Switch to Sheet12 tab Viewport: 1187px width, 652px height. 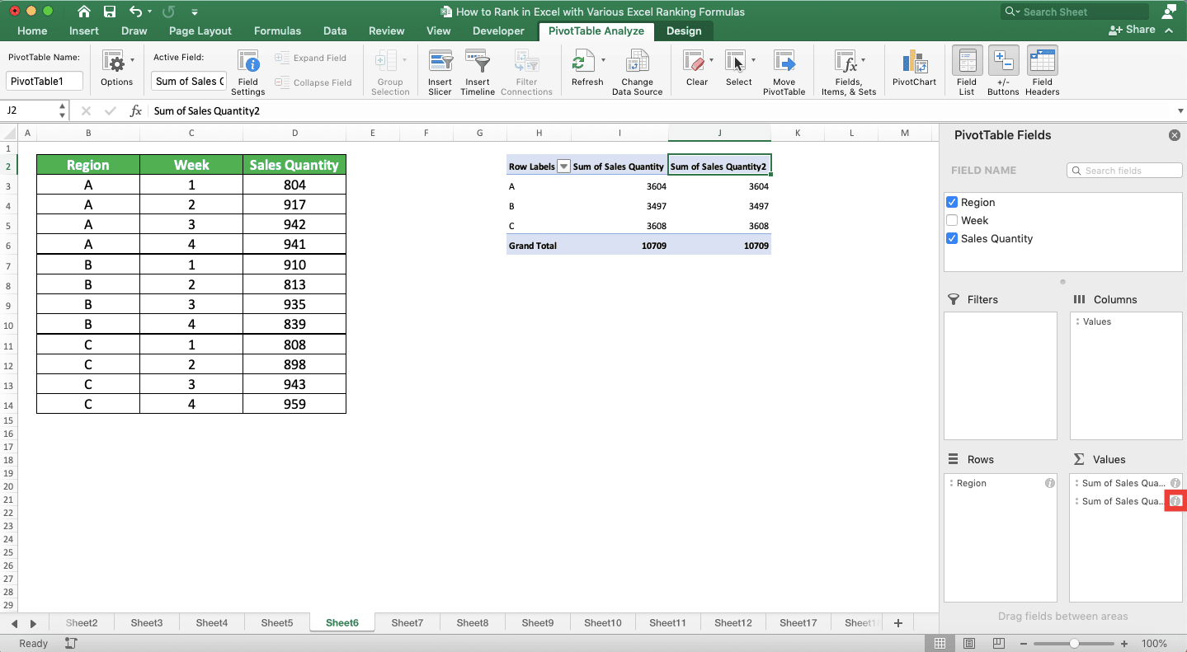[732, 623]
